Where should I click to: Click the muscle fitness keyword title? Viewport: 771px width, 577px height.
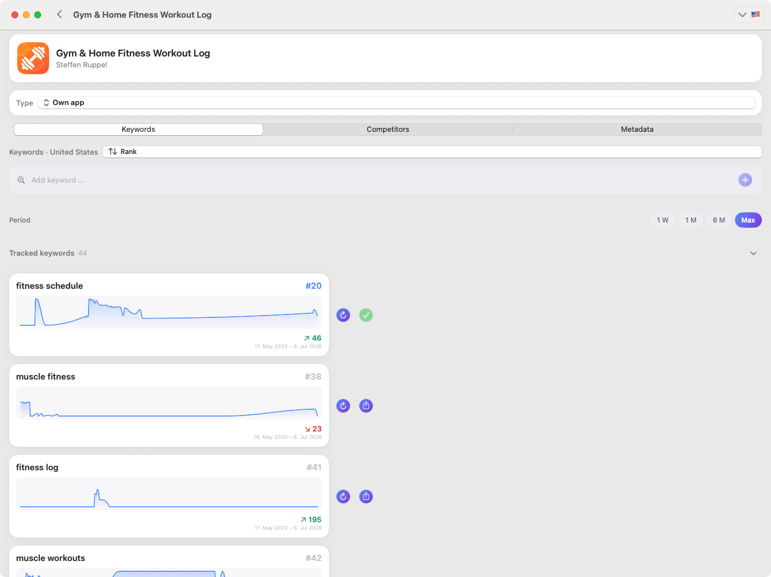point(46,377)
